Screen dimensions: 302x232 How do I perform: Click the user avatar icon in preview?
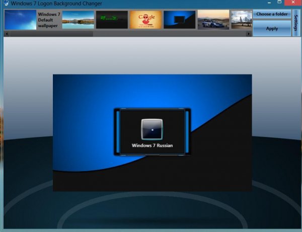pos(152,129)
